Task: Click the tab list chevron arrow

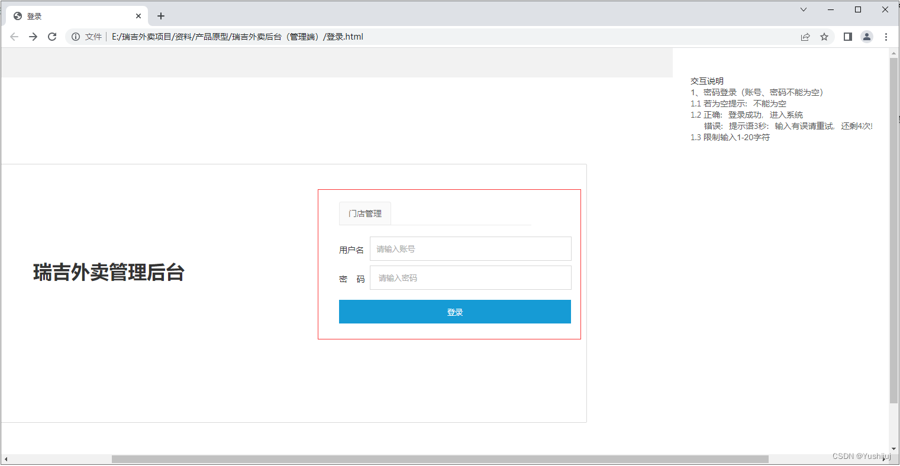Action: click(x=803, y=9)
